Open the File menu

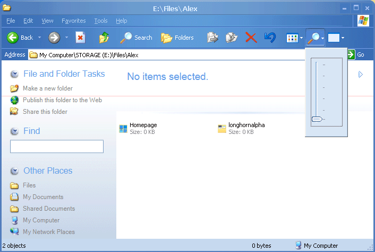pos(11,21)
